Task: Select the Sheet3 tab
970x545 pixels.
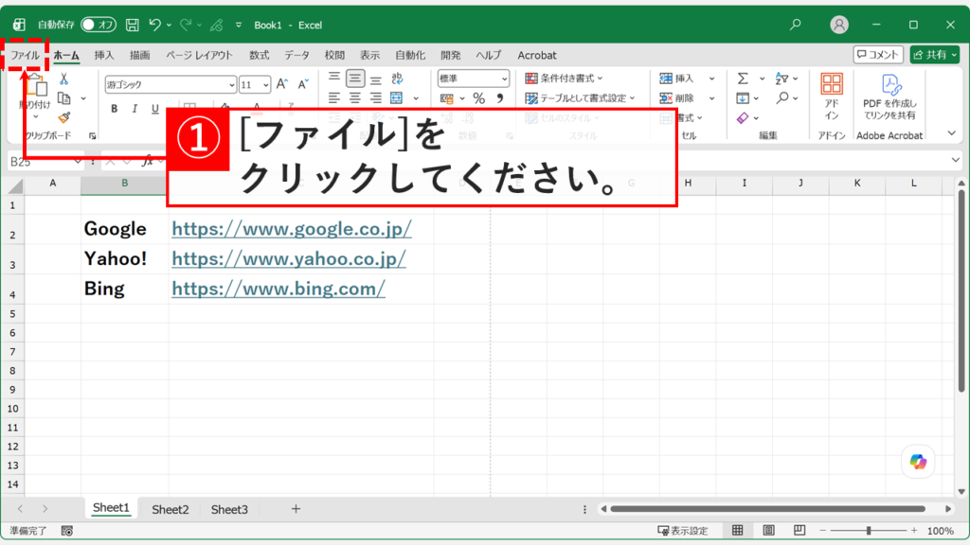Action: pos(229,509)
